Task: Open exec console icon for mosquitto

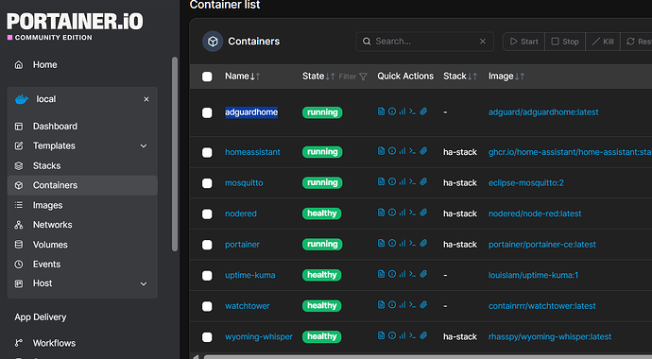Action: click(x=413, y=181)
